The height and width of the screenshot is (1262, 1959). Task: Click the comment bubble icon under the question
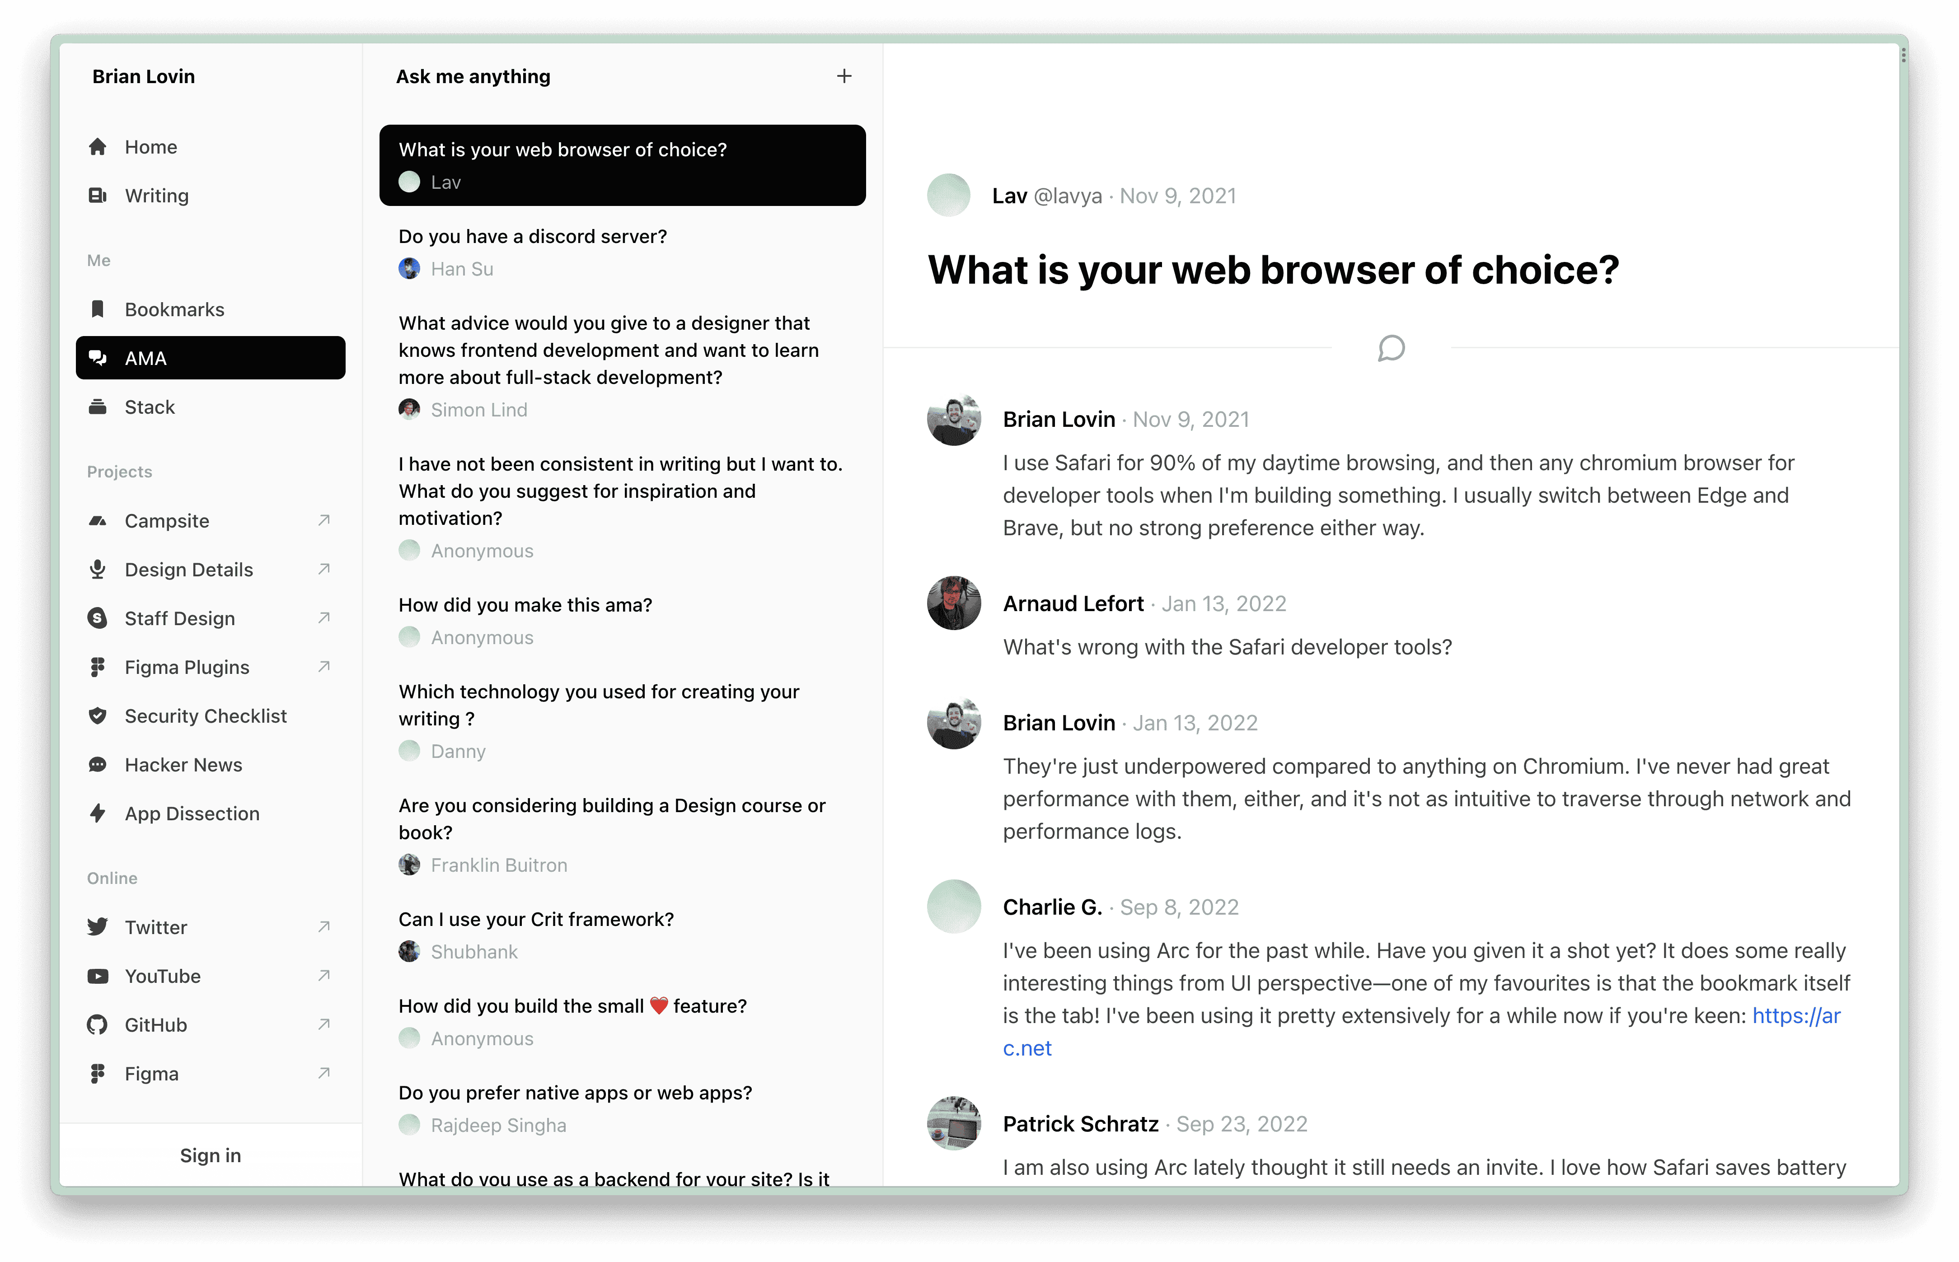click(1391, 348)
